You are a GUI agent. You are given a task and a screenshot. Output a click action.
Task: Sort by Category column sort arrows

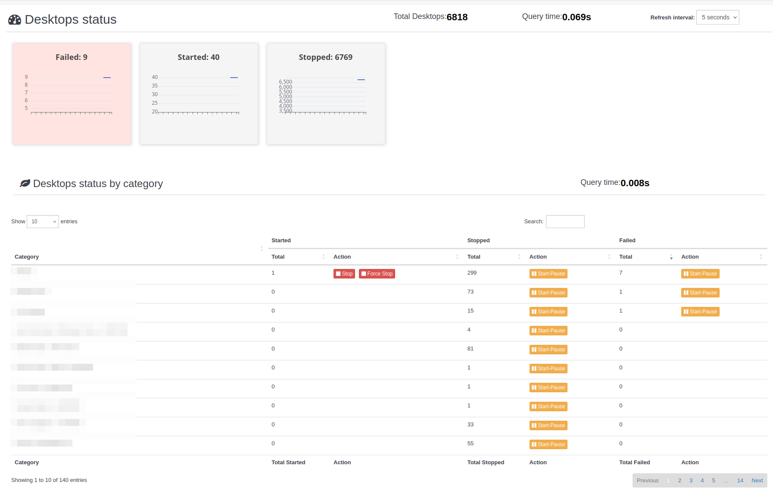(x=261, y=249)
